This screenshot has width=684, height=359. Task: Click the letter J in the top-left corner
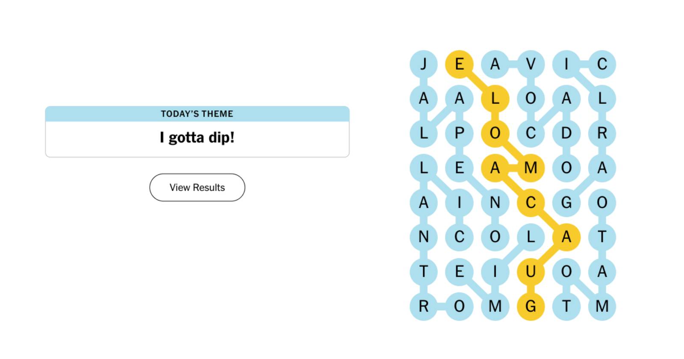point(424,63)
